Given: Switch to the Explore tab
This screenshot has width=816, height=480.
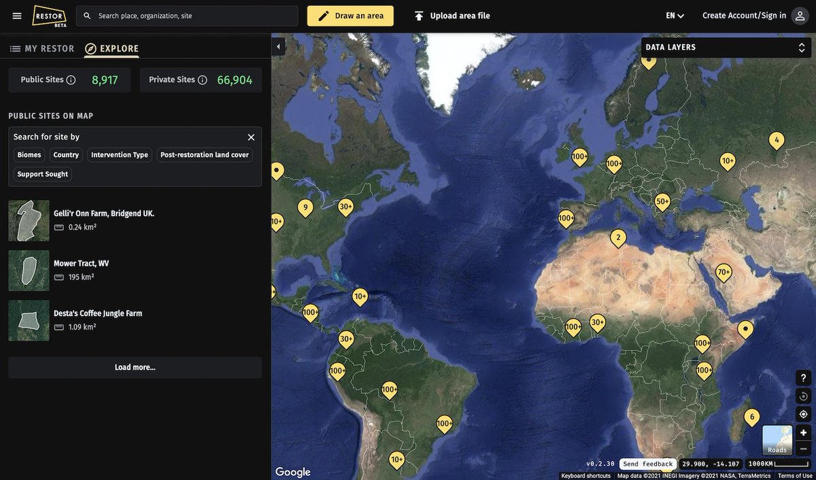Looking at the screenshot, I should click(x=112, y=48).
